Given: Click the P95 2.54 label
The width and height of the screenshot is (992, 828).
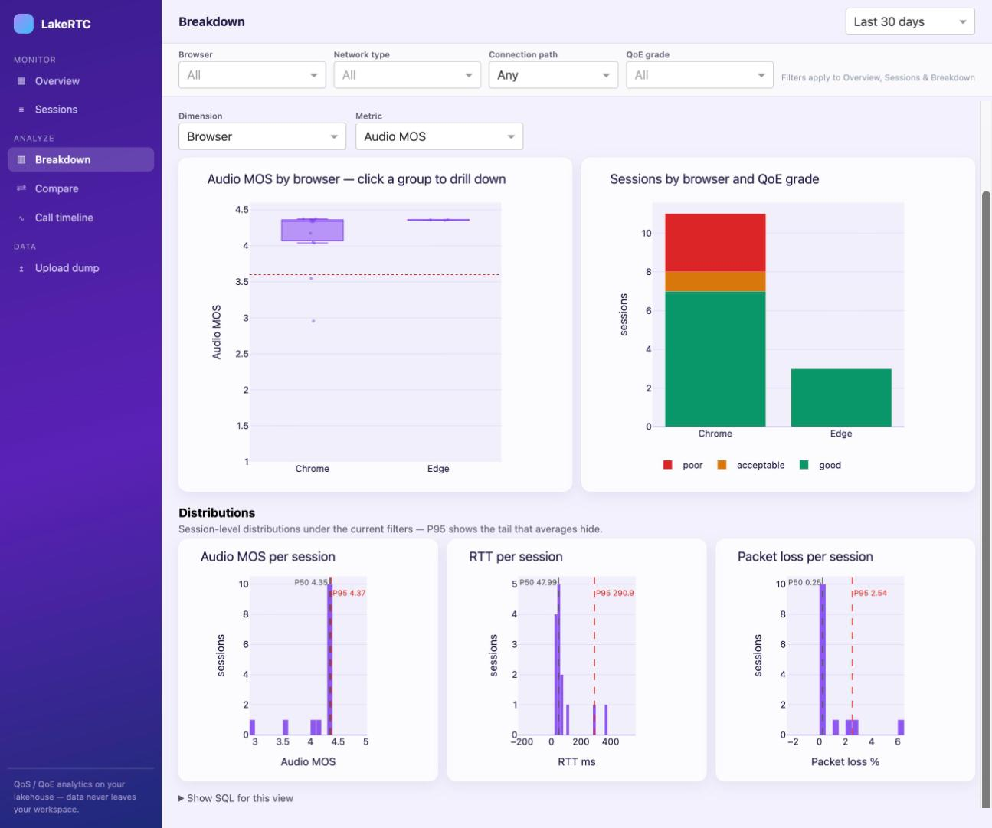Looking at the screenshot, I should [870, 593].
